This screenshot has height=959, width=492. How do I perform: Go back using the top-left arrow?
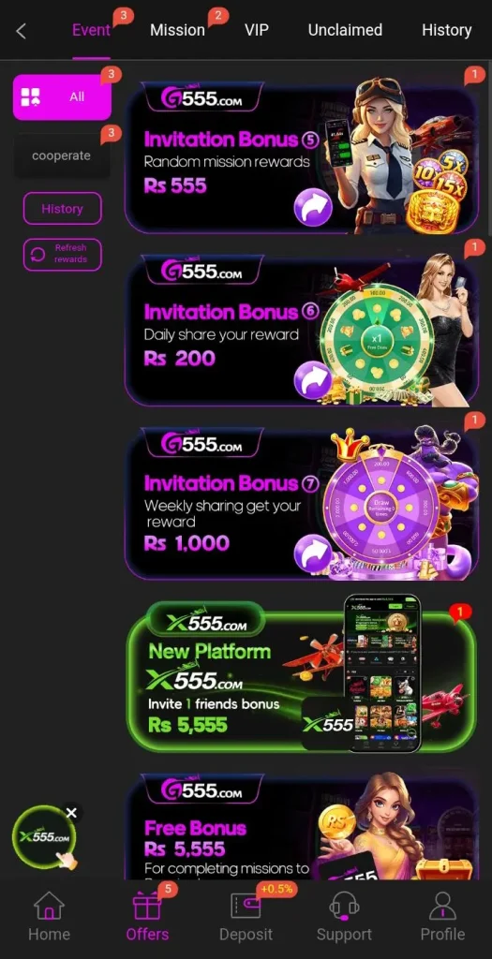point(22,31)
